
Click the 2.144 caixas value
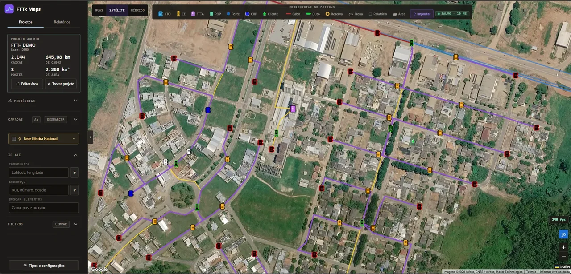click(x=18, y=57)
